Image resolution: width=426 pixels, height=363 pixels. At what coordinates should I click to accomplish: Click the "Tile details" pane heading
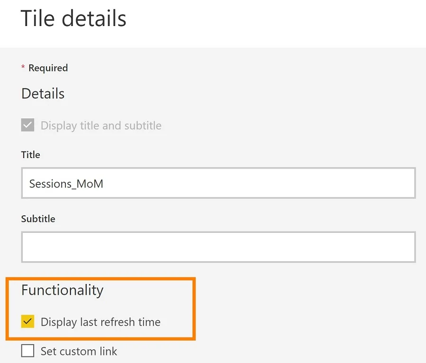tap(73, 19)
